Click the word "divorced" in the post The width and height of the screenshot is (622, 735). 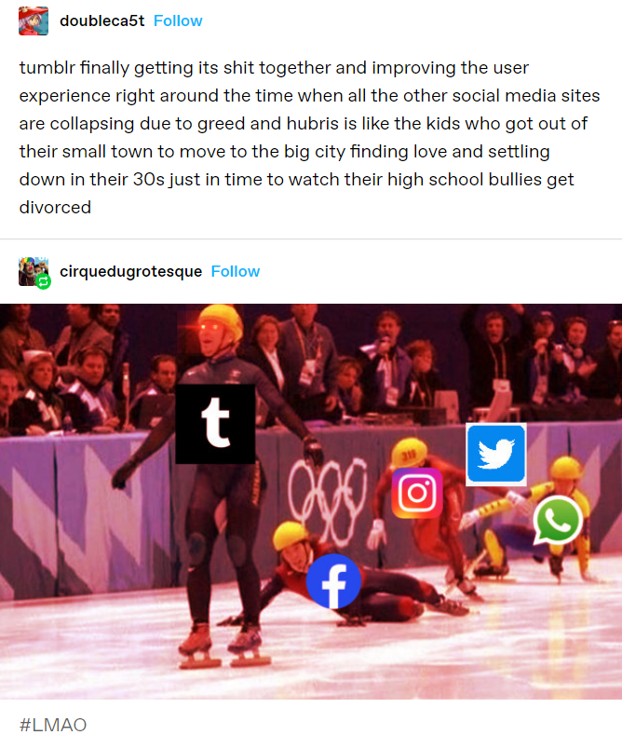pos(55,207)
